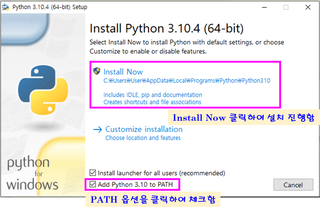Screen dimensions: 320x210
Task: Click the 'Install Python 3.10.4 (64-bit)' heading
Action: click(x=166, y=28)
